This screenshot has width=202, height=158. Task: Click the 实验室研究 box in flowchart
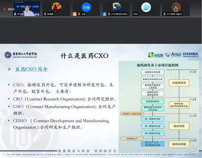179,83
